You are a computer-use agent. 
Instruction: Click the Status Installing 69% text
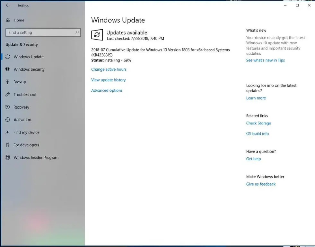pyautogui.click(x=111, y=60)
